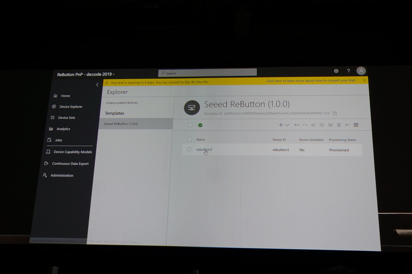Open the settings gear icon
Viewport: 412px width, 274px height.
pyautogui.click(x=336, y=71)
